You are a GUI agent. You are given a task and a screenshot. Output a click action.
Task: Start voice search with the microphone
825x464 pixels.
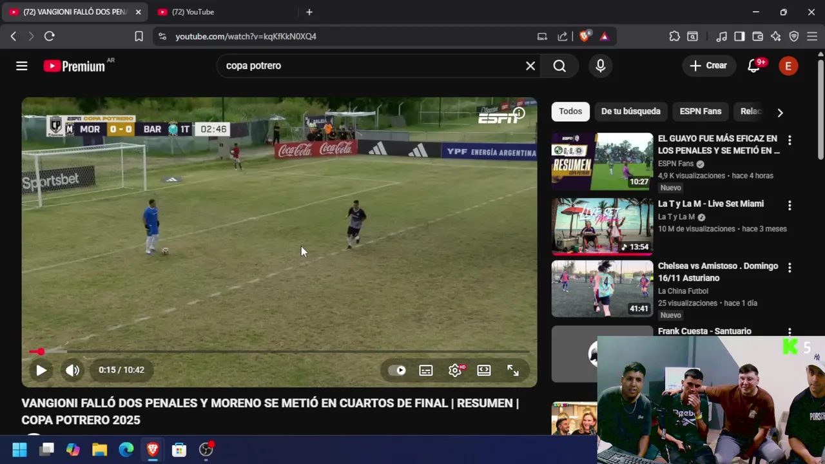[x=601, y=66]
